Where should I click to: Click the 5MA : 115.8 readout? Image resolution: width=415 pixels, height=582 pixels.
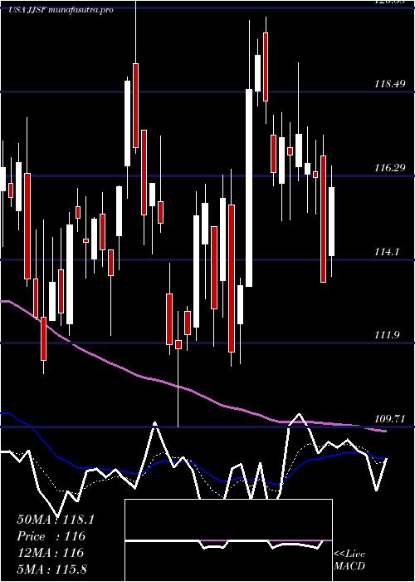click(51, 569)
